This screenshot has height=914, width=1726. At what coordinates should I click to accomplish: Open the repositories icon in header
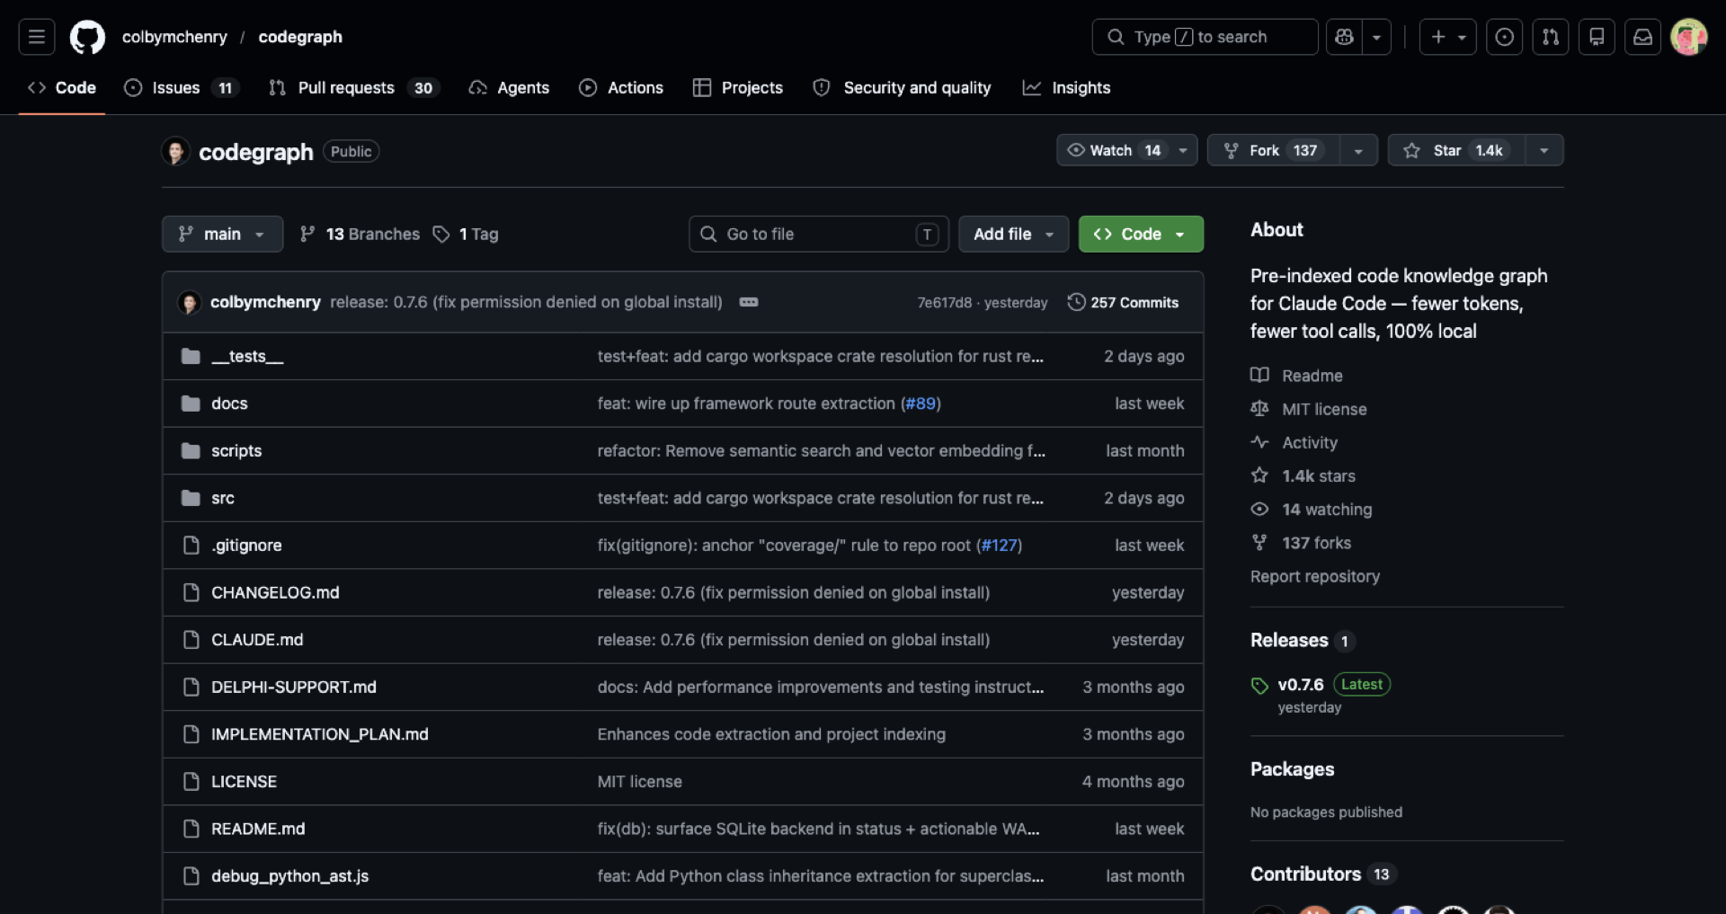pyautogui.click(x=1597, y=37)
